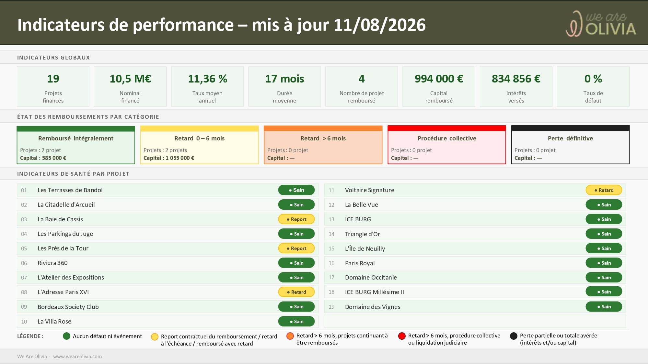
Task: Select the Sain badge for ICE BURG Millésime II
Action: 604,292
